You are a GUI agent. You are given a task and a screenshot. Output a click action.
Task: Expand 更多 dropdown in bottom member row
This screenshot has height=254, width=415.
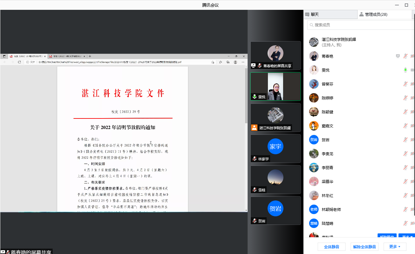click(x=407, y=236)
